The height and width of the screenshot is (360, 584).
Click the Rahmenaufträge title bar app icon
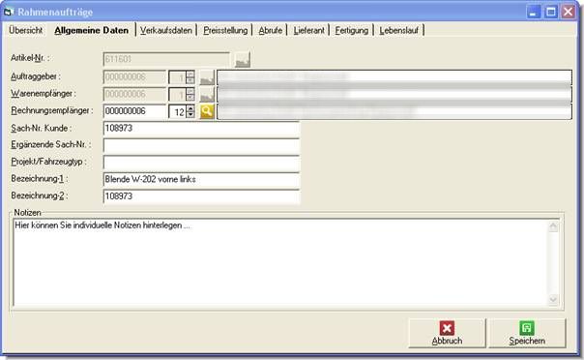click(8, 12)
